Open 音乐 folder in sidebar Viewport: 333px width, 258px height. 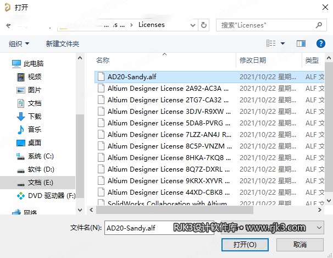point(35,129)
